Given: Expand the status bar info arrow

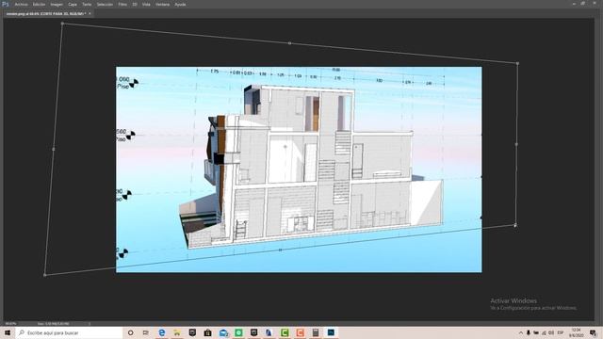Looking at the screenshot, I should pos(90,324).
